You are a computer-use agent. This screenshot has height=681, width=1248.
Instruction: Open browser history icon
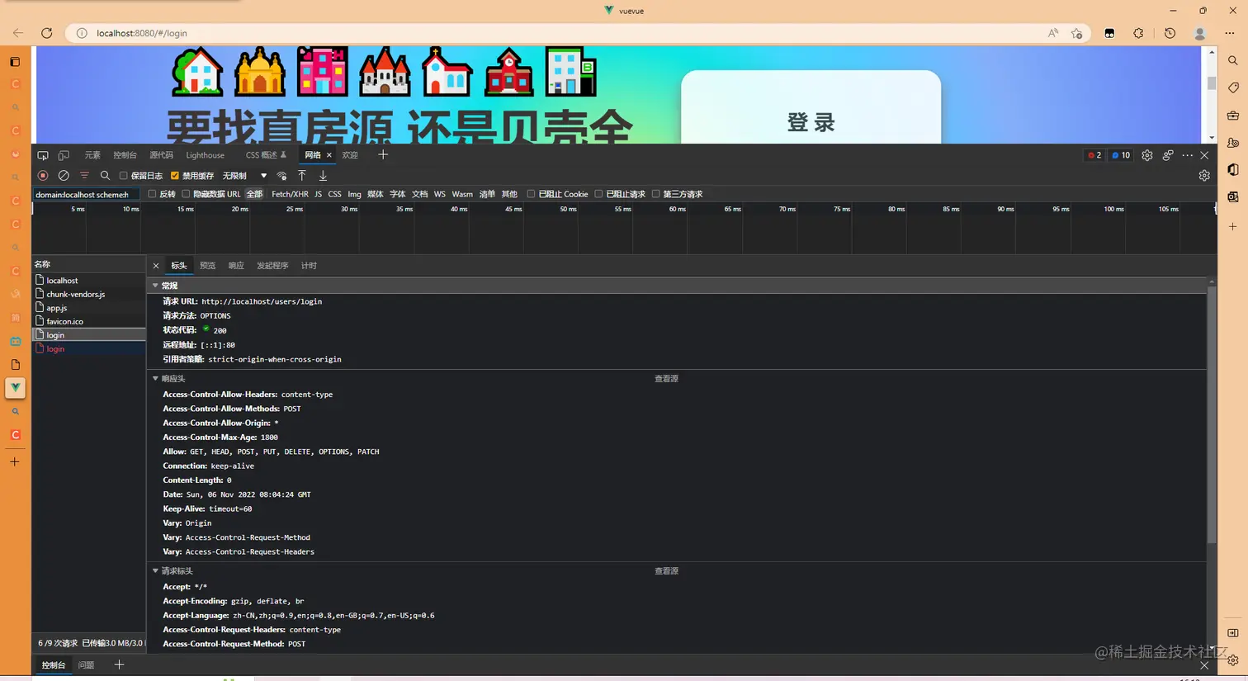click(x=1170, y=33)
